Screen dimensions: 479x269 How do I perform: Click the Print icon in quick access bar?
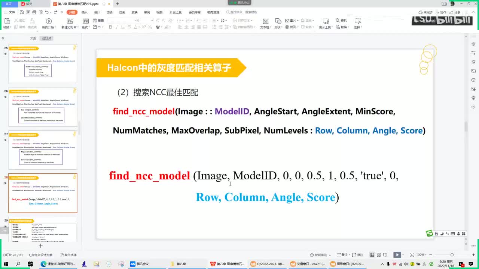(34, 12)
